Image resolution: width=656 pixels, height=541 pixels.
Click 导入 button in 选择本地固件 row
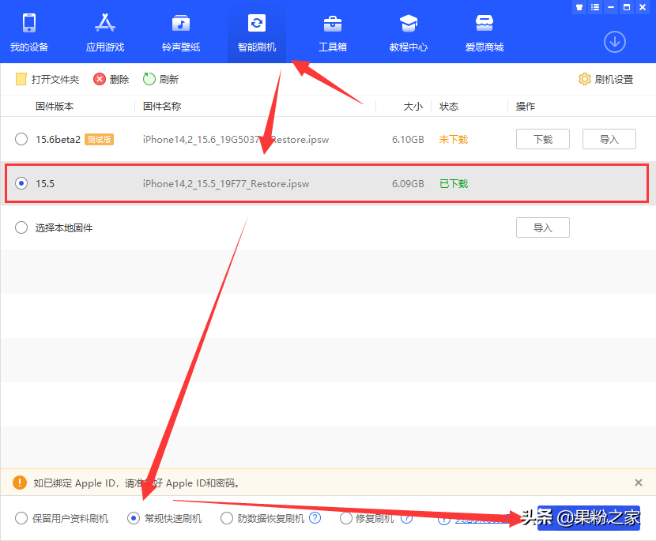[543, 227]
